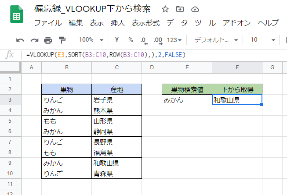287x195 pixels.
Task: Click cell 青森県
Action: [116, 173]
